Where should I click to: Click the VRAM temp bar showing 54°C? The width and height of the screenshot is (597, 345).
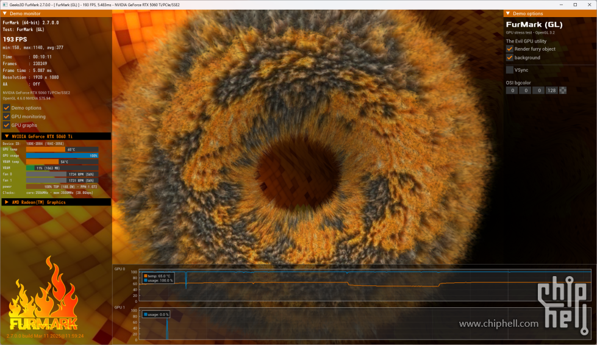tap(62, 162)
